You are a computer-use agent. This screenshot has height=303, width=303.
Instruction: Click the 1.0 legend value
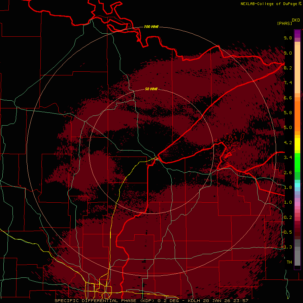click(288, 202)
